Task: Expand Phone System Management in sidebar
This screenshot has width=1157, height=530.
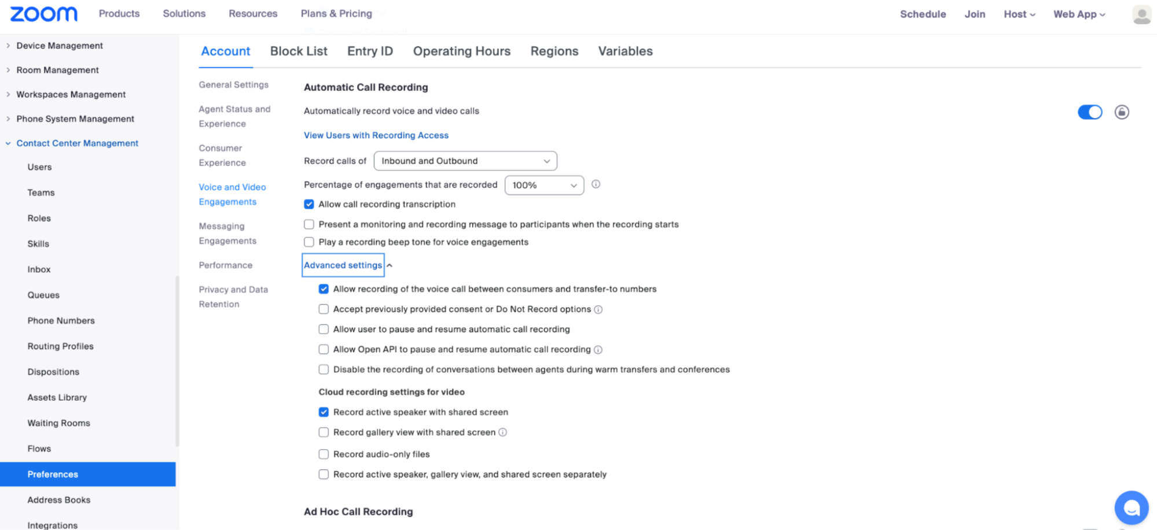Action: 75,118
